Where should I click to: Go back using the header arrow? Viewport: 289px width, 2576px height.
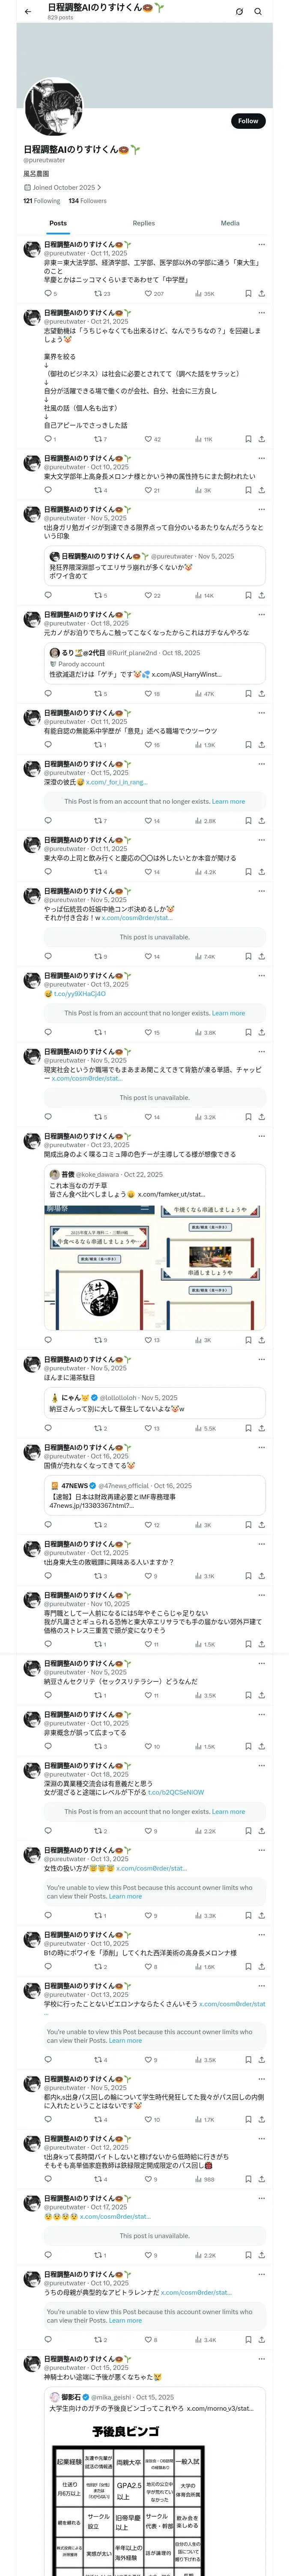point(28,12)
